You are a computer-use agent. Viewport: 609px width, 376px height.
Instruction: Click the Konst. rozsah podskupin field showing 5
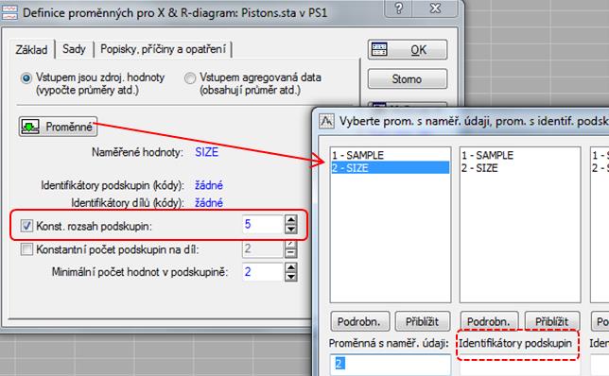tap(262, 224)
